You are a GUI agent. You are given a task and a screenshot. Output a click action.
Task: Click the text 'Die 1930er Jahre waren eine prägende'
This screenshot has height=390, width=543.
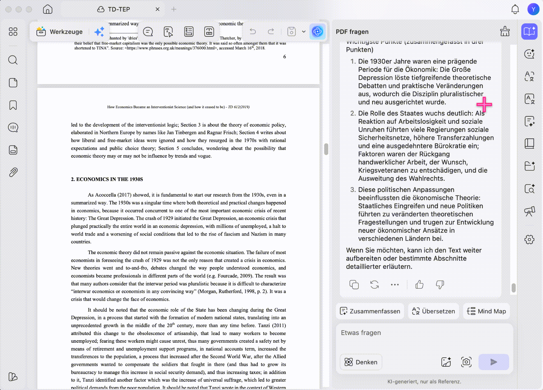[417, 61]
